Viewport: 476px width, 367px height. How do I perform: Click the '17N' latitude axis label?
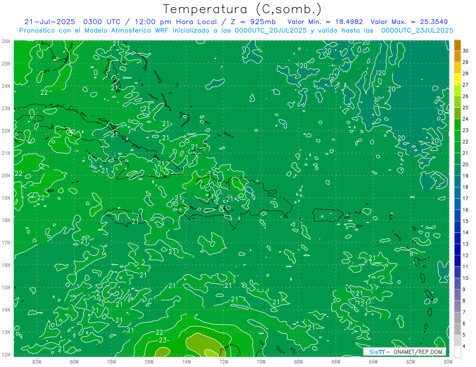coord(6,242)
